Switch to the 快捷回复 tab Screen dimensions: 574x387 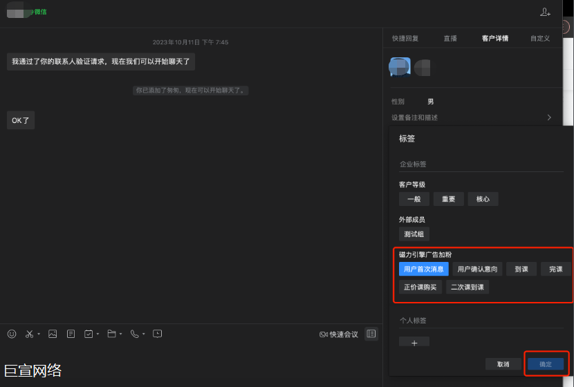tap(405, 39)
